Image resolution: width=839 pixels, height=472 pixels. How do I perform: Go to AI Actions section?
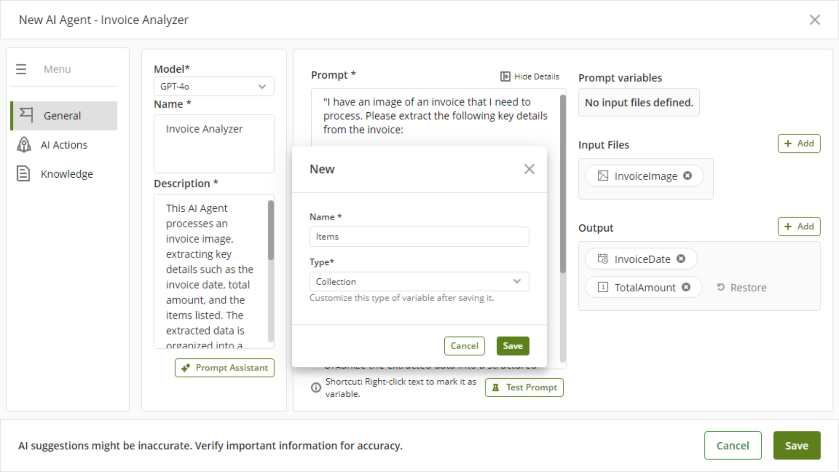coord(64,145)
